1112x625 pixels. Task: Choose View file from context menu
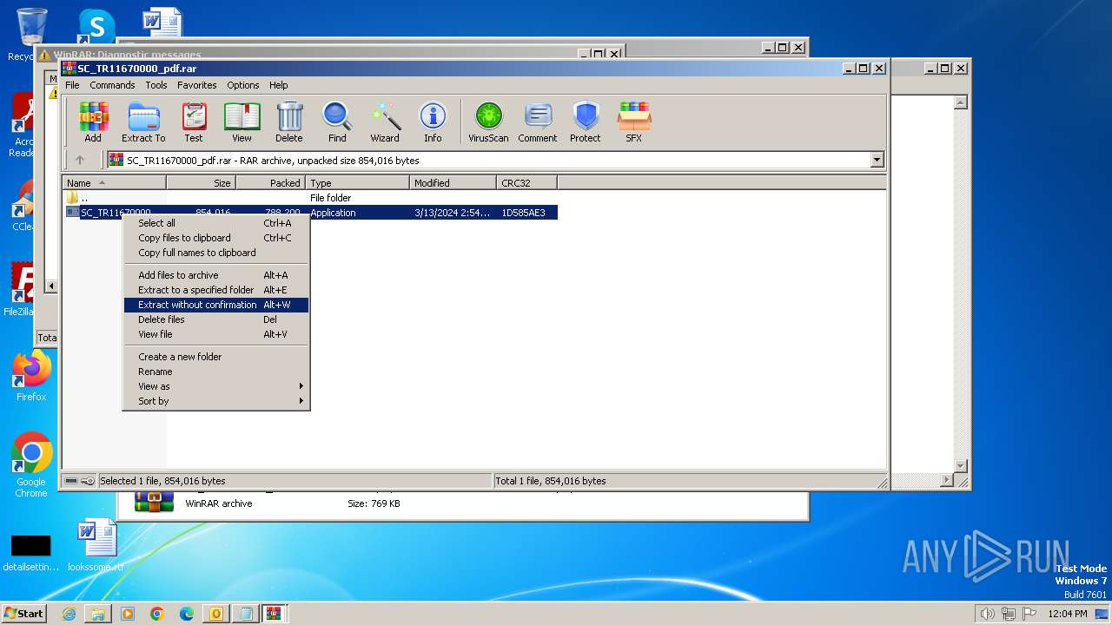pyautogui.click(x=216, y=334)
